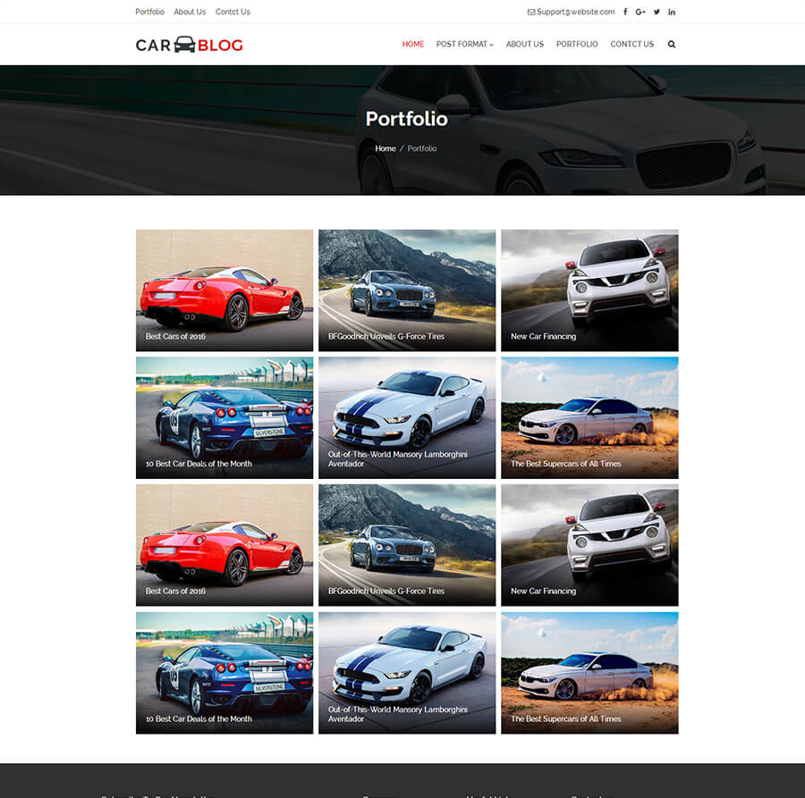Viewport: 805px width, 798px height.
Task: Click the Support@website.com email link
Action: pyautogui.click(x=572, y=12)
